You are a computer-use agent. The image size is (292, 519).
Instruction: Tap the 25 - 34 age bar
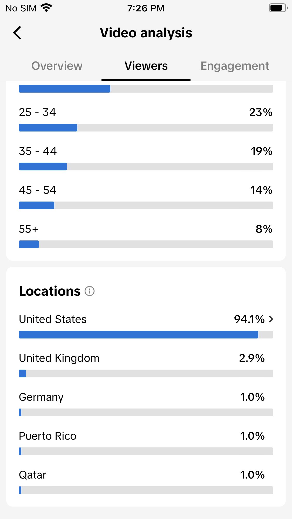(x=146, y=128)
